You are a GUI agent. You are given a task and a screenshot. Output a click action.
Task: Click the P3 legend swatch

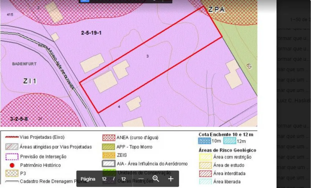coord(12,173)
